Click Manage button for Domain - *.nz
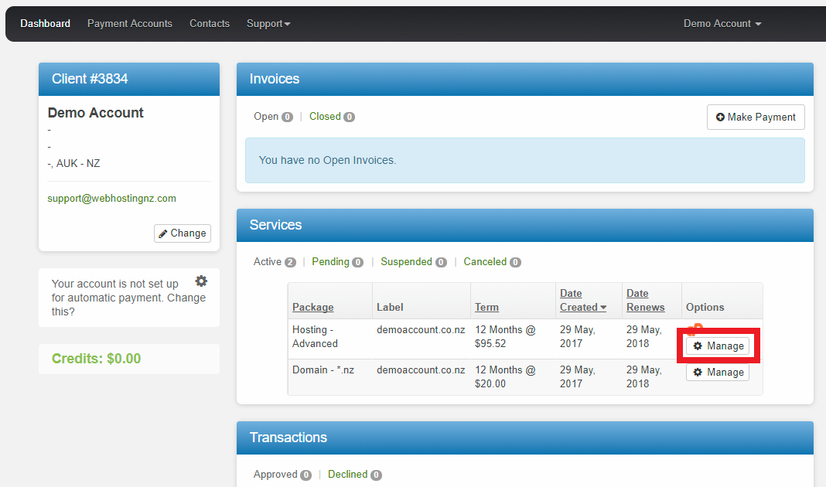Screen dimensions: 826x487 coord(718,373)
